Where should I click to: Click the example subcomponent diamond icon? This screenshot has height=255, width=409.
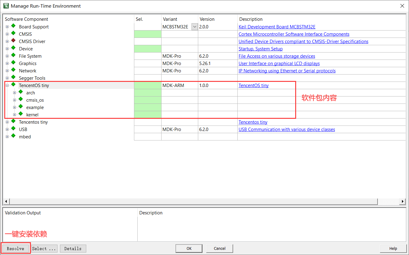[20, 107]
